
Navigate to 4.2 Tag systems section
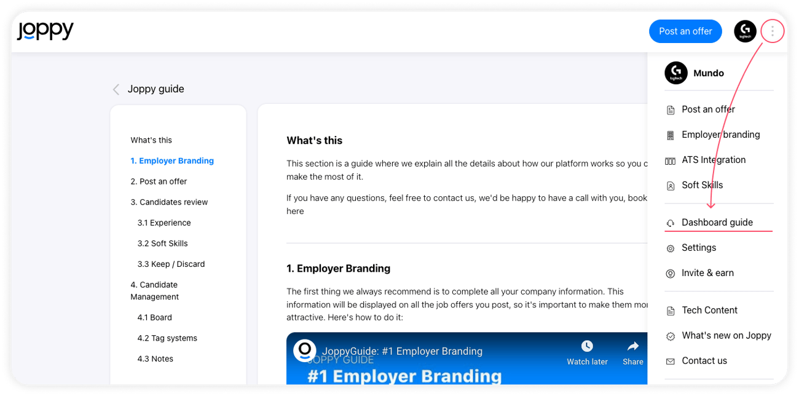pos(167,338)
